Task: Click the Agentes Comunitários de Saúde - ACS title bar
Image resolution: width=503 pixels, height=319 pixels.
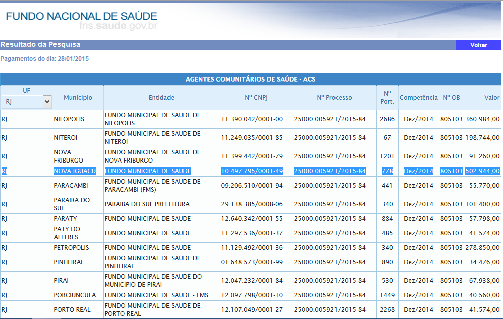Action: click(251, 79)
